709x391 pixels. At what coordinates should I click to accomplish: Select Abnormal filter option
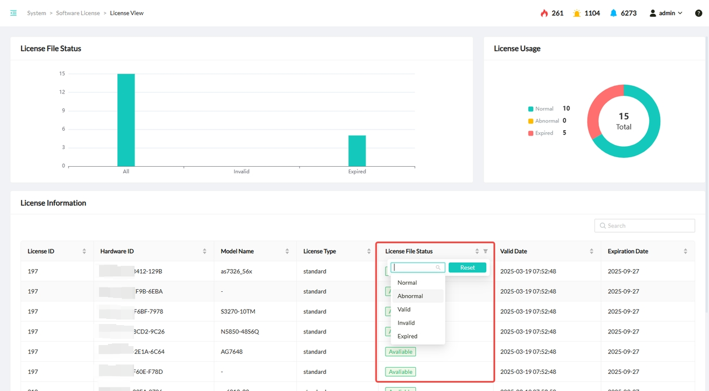(410, 296)
